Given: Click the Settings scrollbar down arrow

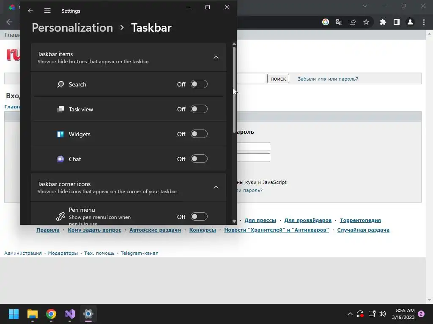Looking at the screenshot, I should pos(234,221).
